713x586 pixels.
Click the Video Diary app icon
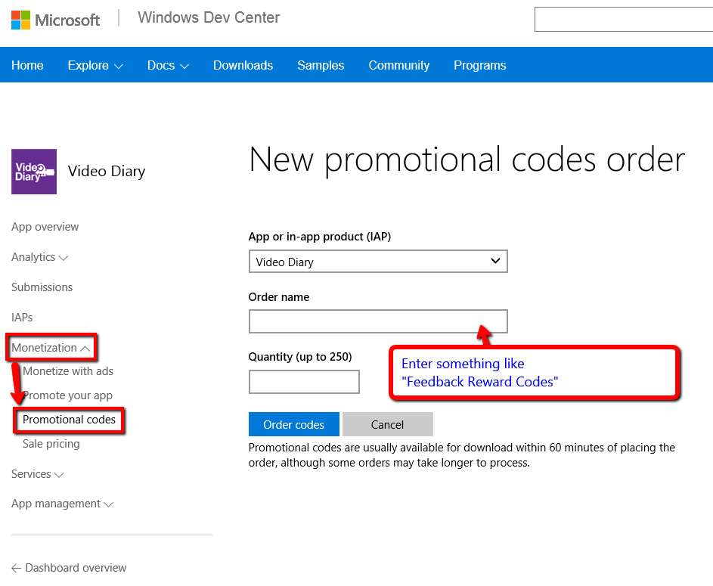coord(34,172)
